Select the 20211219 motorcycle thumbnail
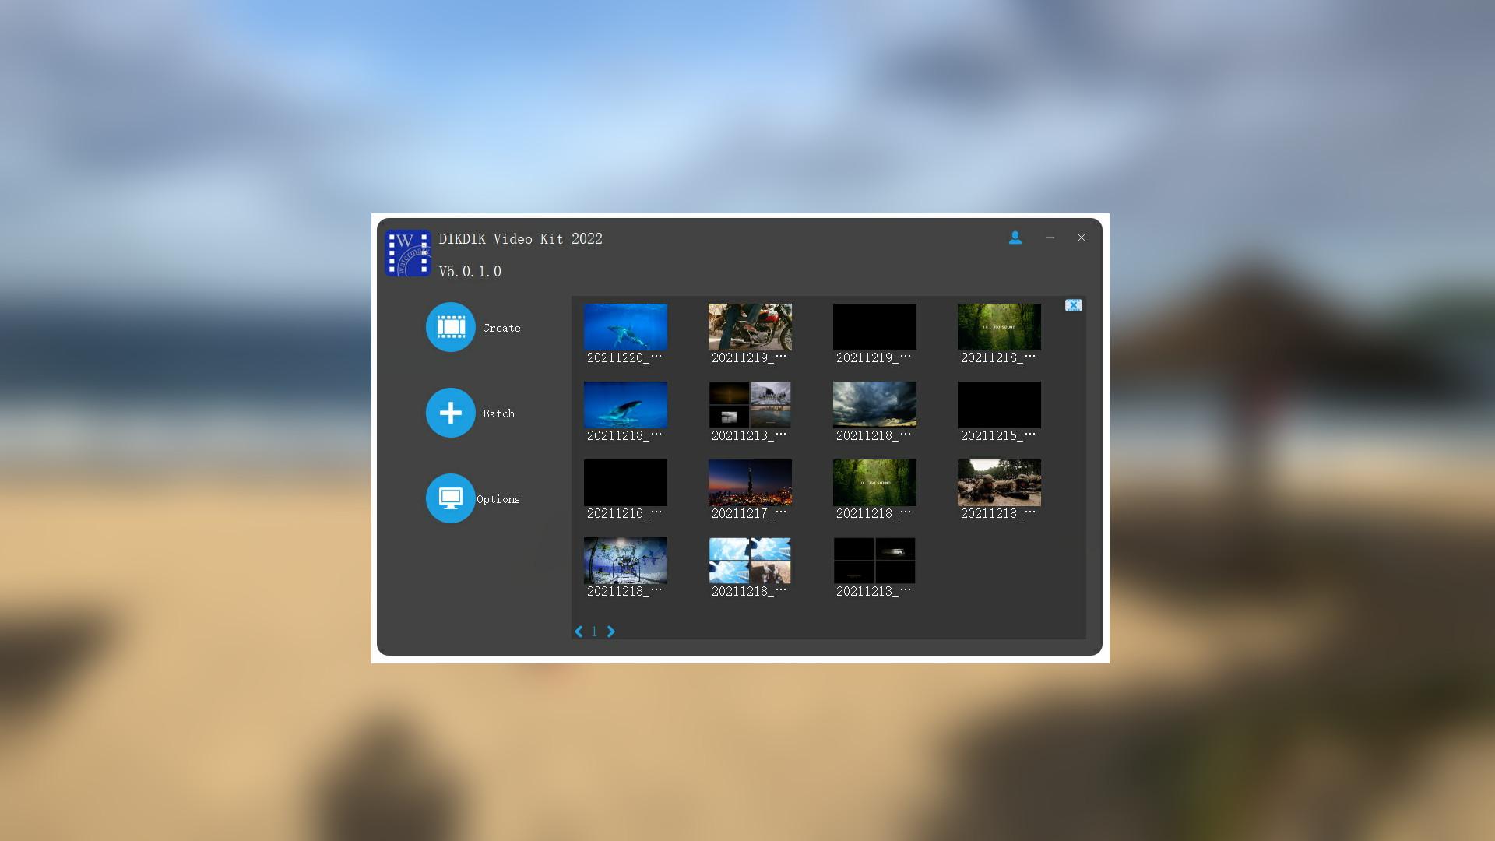 [x=750, y=327]
